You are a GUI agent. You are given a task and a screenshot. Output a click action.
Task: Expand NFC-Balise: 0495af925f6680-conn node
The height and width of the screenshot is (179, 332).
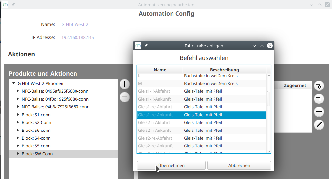point(18,91)
